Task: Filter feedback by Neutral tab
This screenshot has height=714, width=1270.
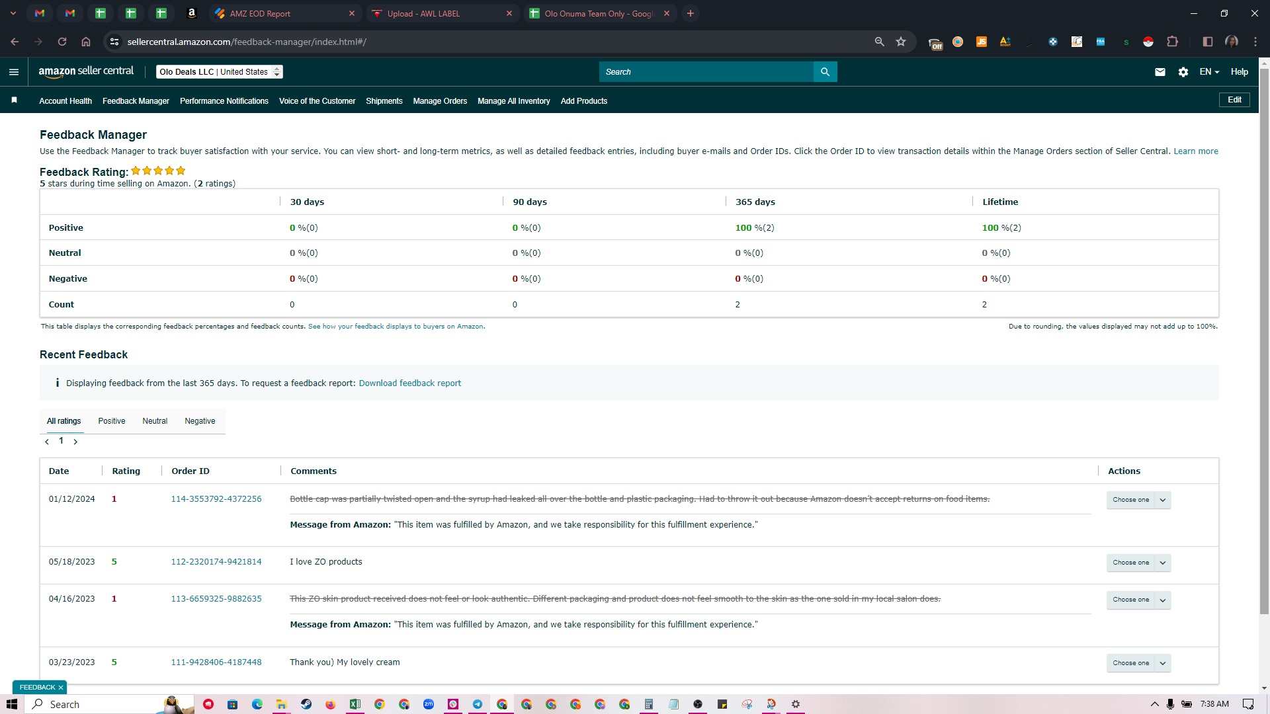Action: (155, 421)
